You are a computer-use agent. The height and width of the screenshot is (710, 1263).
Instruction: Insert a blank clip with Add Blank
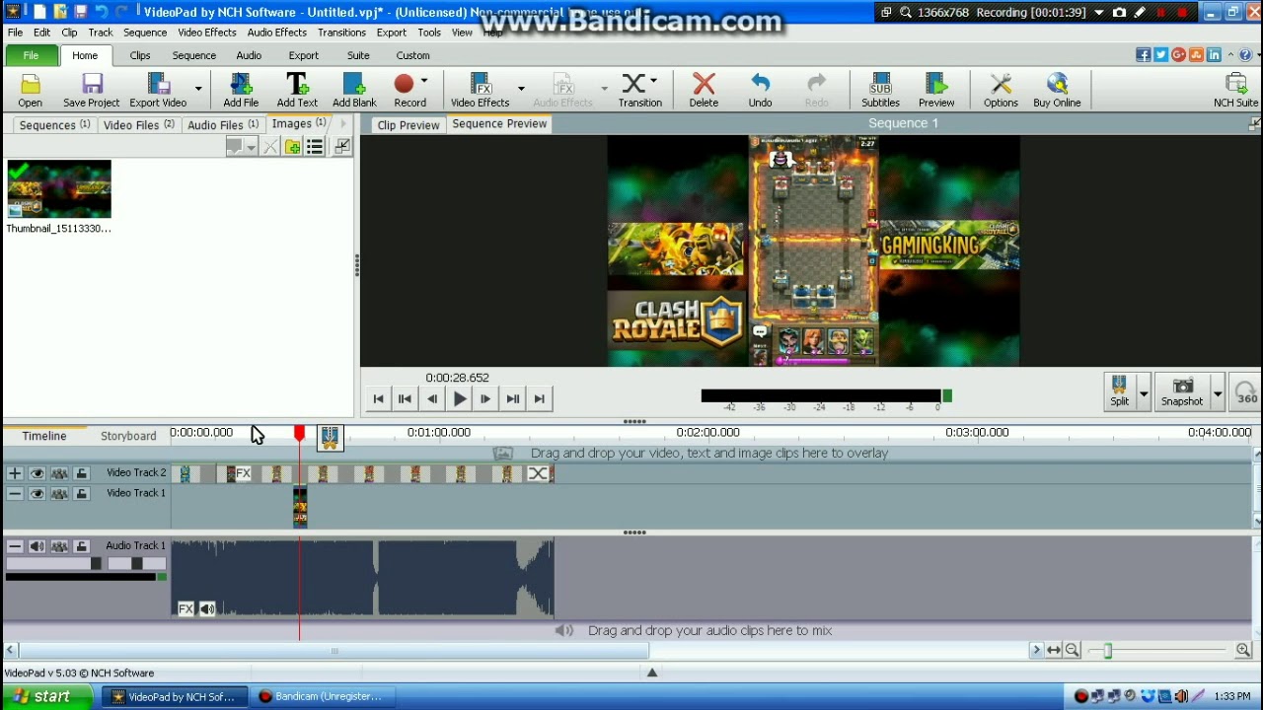coord(354,90)
